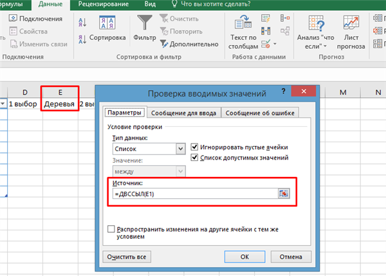Open Дополнительно advanced filter
This screenshot has height=276, width=386.
[x=189, y=44]
